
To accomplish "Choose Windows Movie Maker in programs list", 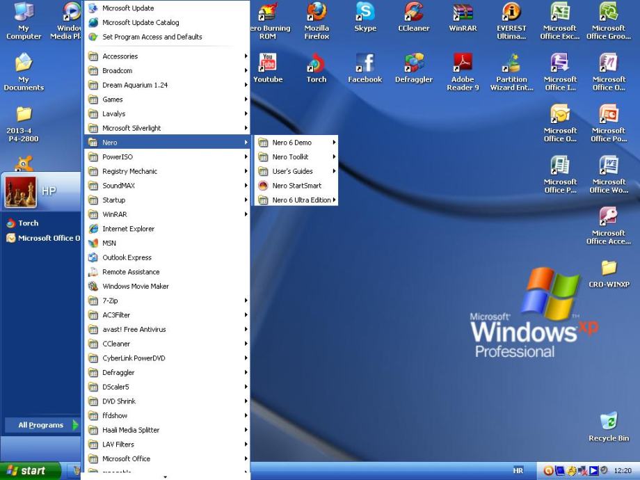I will [135, 287].
